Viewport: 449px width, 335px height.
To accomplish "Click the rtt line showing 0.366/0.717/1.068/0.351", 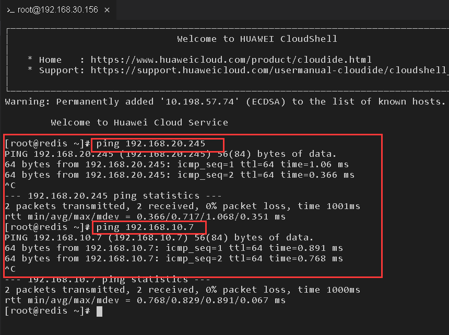I will click(x=145, y=216).
